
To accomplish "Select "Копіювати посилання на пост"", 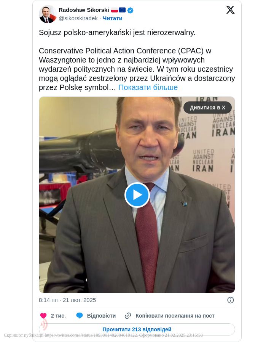I will pyautogui.click(x=175, y=316).
